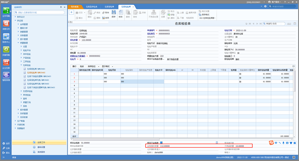Image resolution: width=299 pixels, height=161 pixels.
Task: Click the status bar icon at far right bottom
Action: click(x=294, y=157)
